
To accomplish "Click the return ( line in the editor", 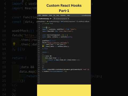I will point(45,52).
